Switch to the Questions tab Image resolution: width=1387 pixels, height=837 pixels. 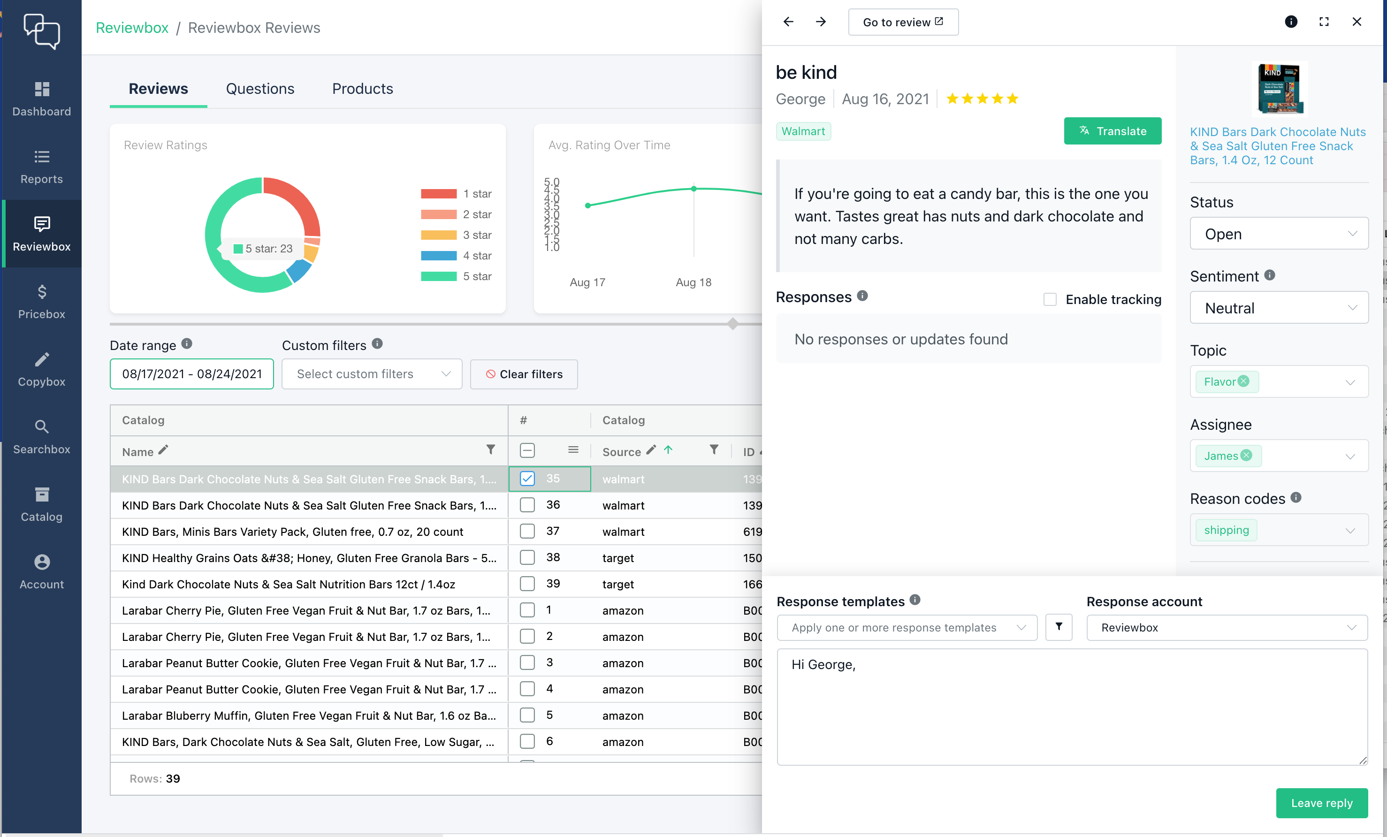[260, 89]
